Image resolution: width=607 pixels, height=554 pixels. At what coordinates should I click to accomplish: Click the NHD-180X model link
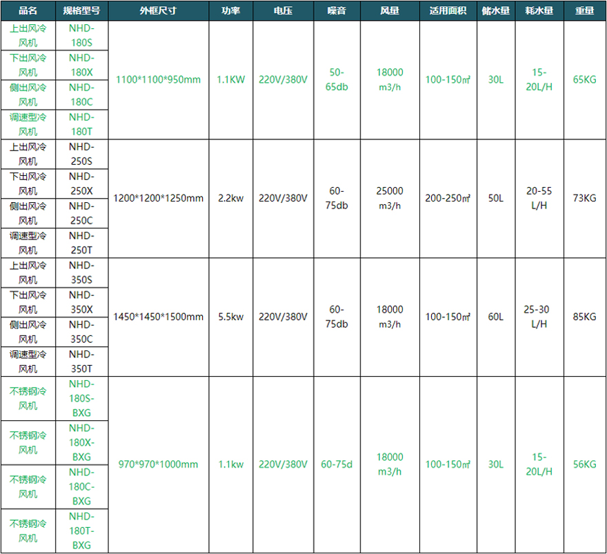click(x=81, y=66)
